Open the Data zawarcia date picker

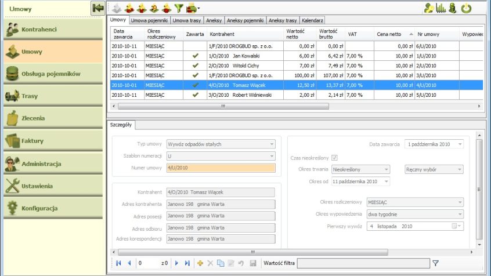(x=460, y=144)
